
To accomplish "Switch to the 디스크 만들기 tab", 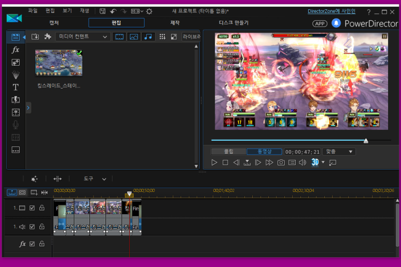I will (x=233, y=23).
